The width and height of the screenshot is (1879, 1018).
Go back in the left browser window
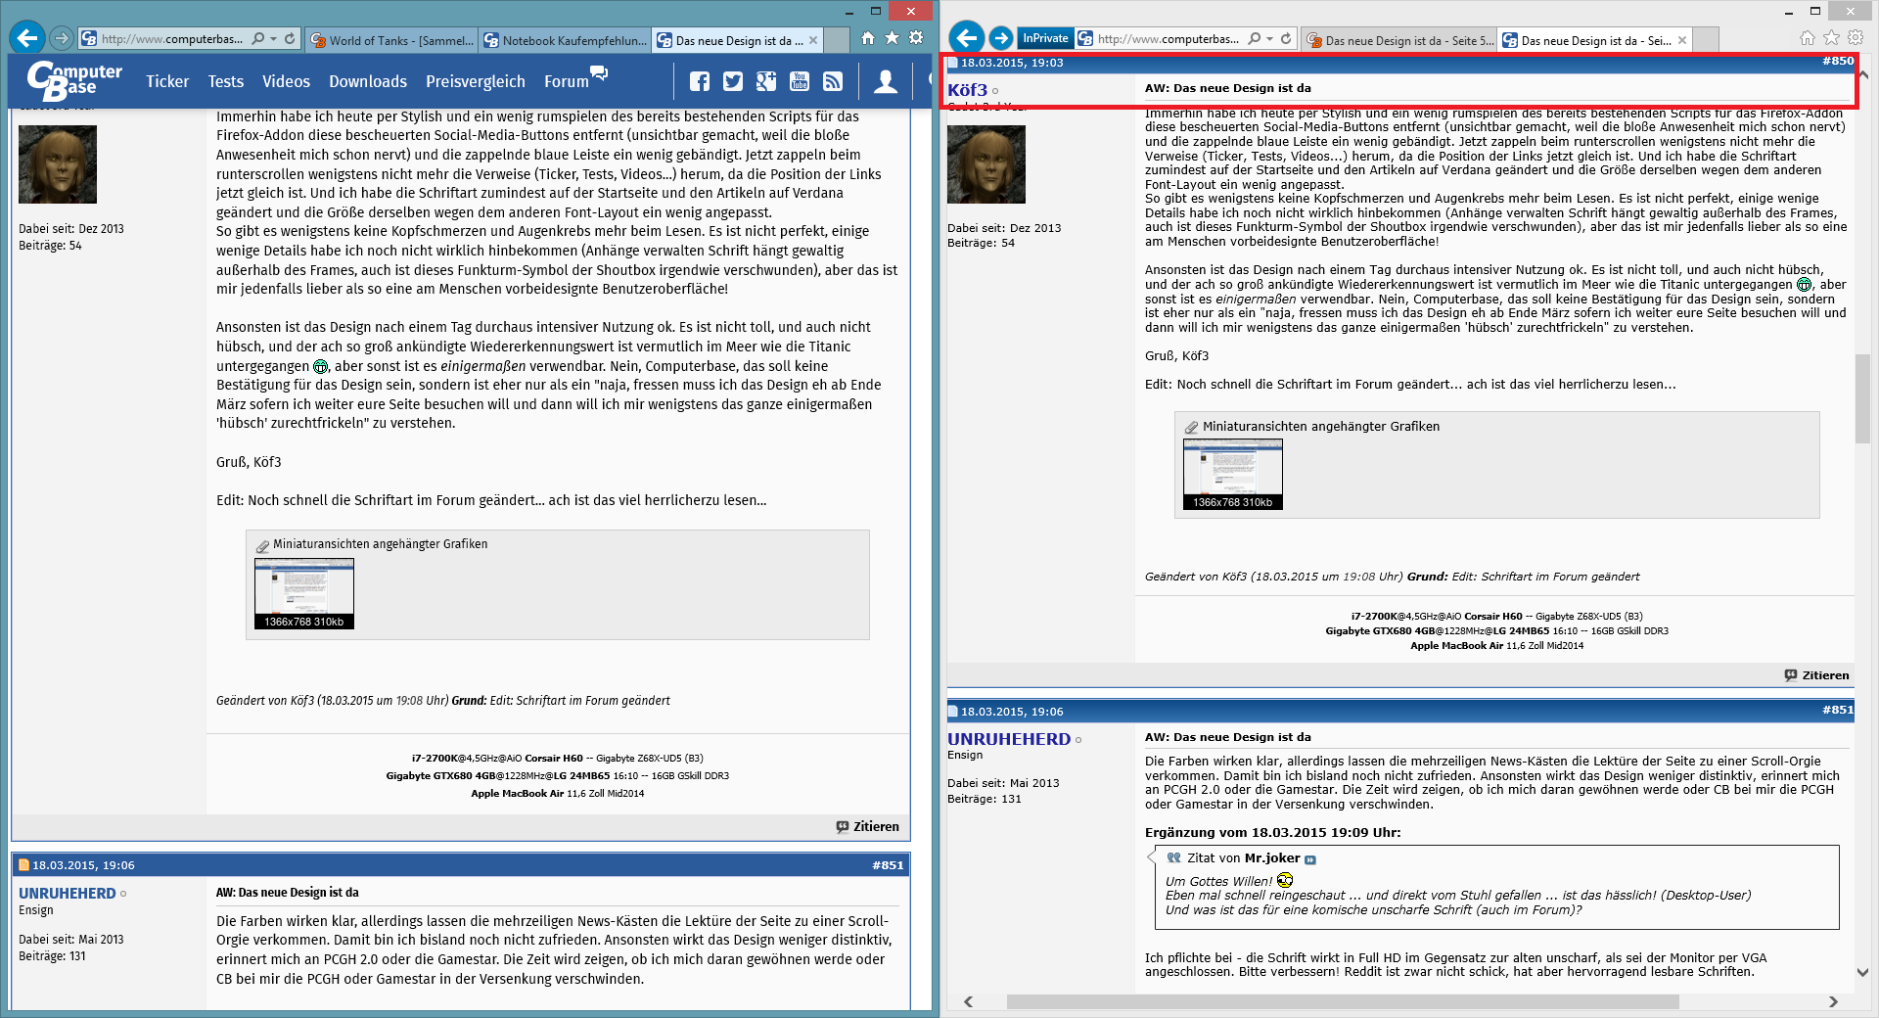point(27,38)
